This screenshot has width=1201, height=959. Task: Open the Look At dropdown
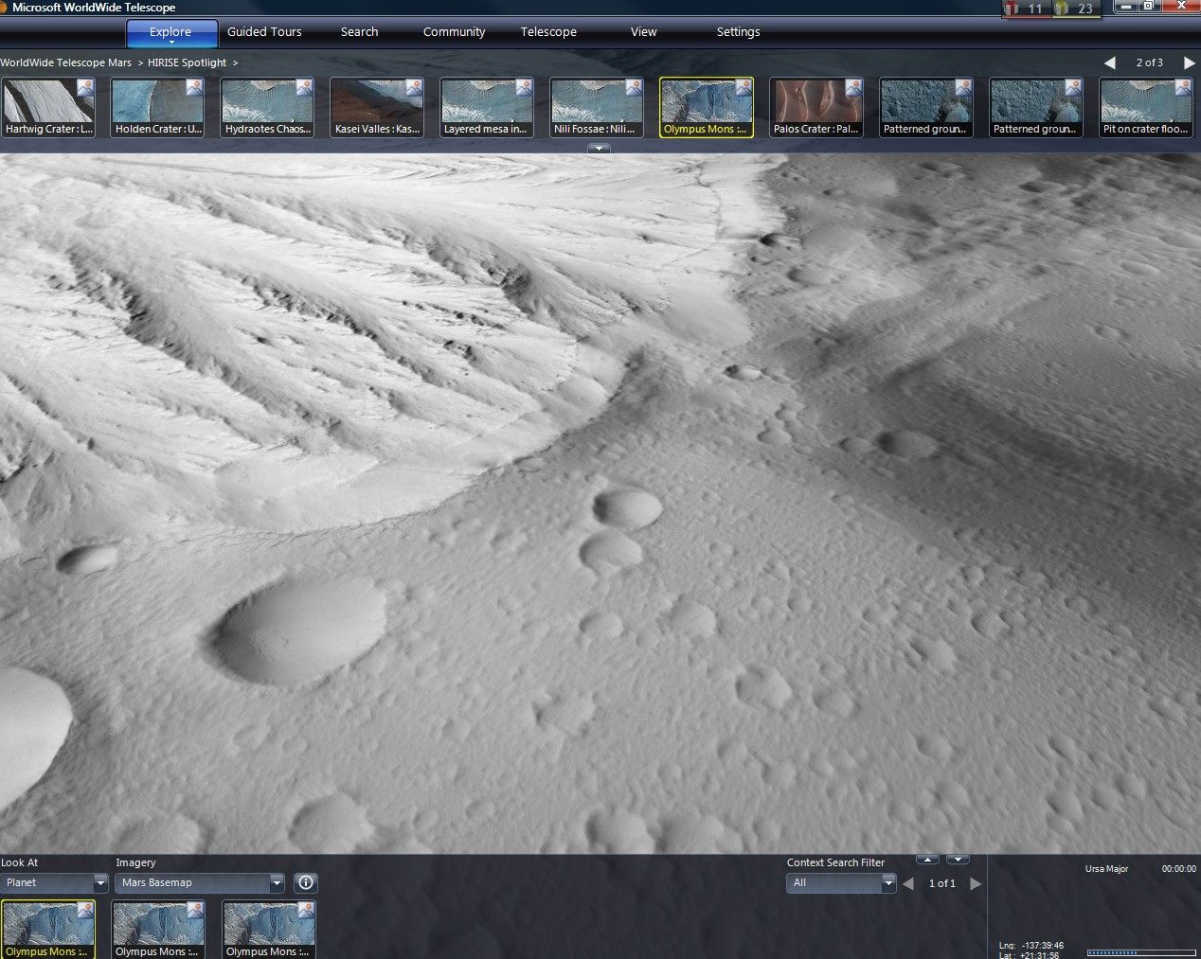(100, 882)
